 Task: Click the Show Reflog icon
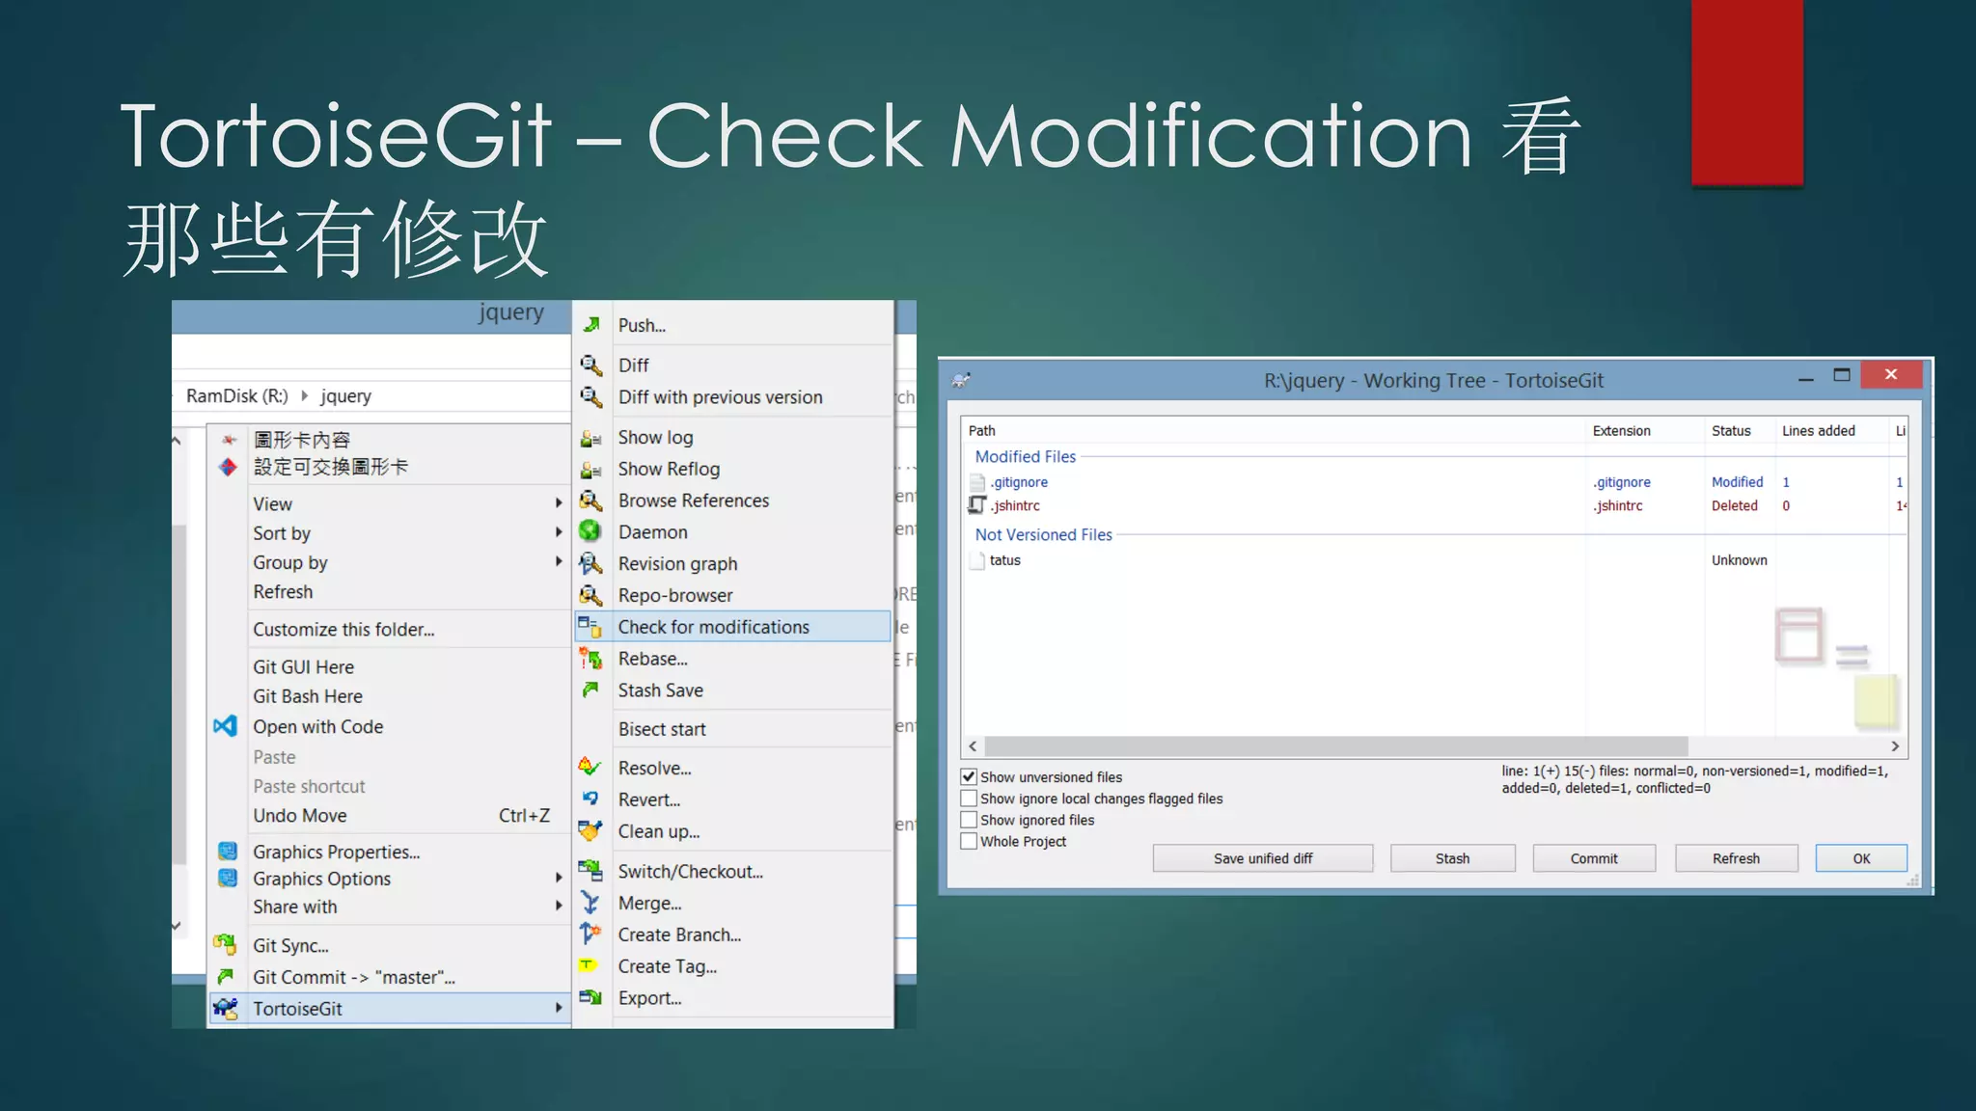pyautogui.click(x=591, y=470)
